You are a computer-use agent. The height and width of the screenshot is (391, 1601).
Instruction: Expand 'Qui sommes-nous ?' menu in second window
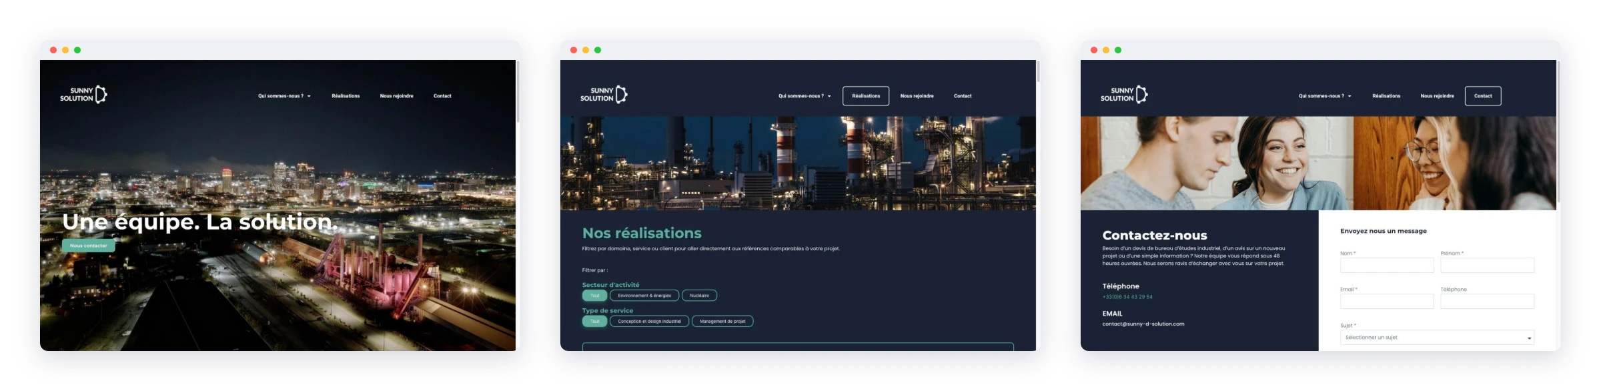[805, 96]
